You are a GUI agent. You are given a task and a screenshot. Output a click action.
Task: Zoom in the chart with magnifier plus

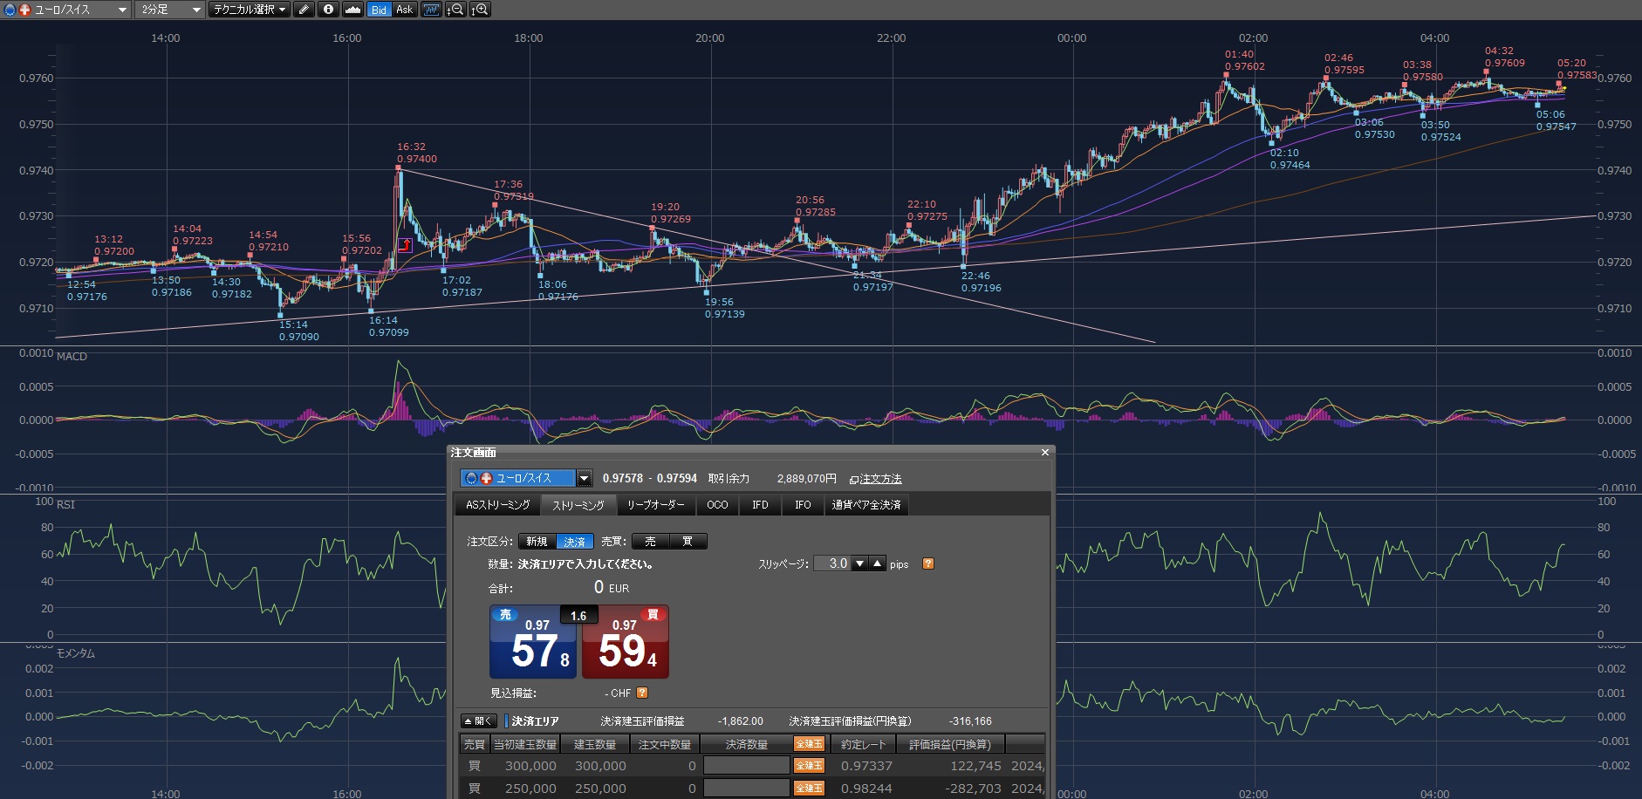tap(480, 10)
